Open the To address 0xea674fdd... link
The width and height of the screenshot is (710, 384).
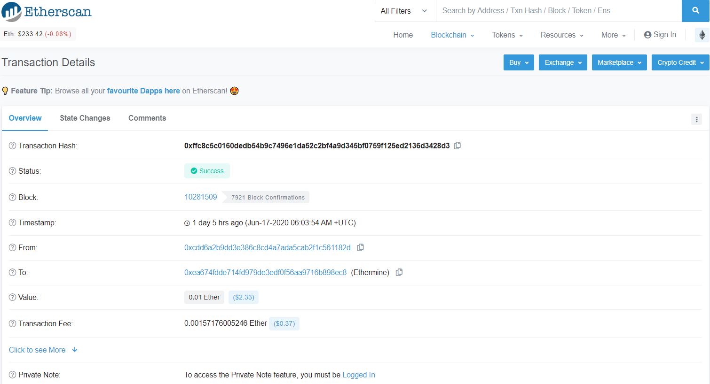[x=265, y=272]
